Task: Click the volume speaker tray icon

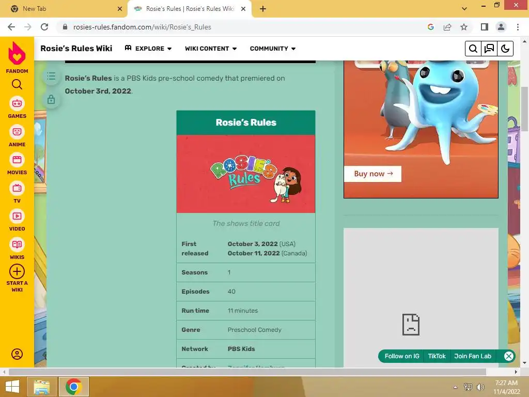Action: click(x=480, y=387)
